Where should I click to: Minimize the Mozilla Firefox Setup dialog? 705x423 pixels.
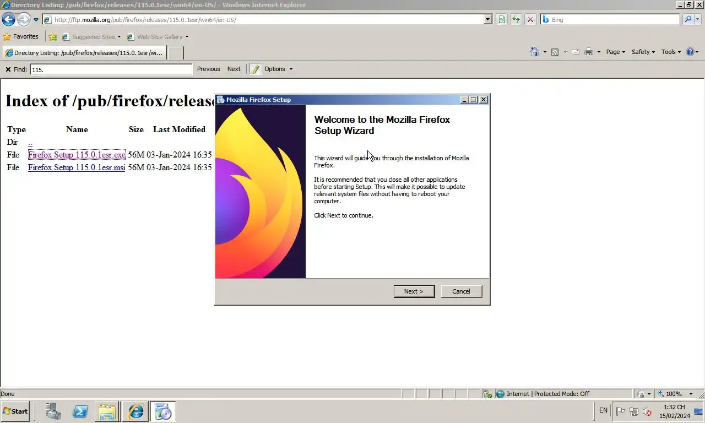(464, 100)
